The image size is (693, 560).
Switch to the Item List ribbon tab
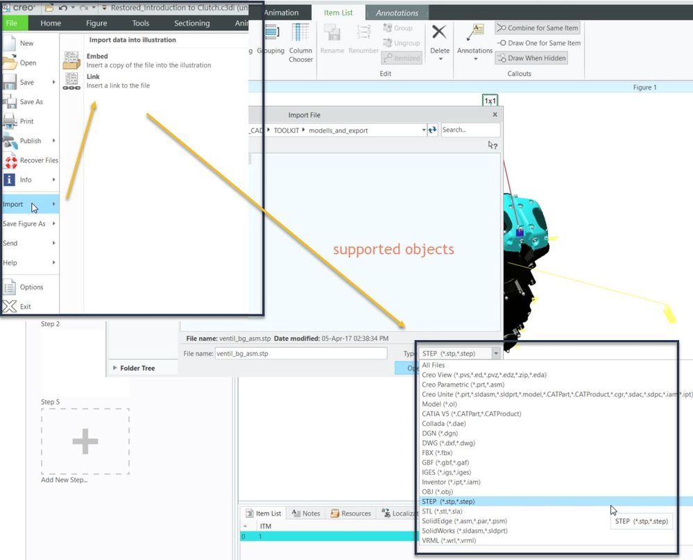(x=338, y=12)
